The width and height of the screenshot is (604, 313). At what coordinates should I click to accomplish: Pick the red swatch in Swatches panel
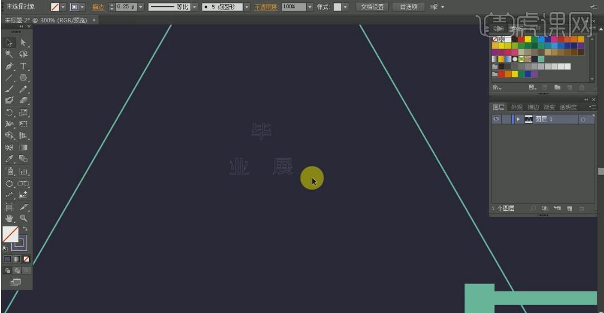(521, 39)
